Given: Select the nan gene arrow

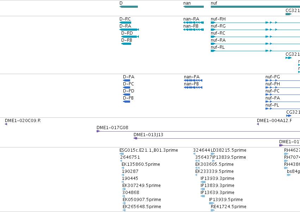Looking at the screenshot, I should (x=194, y=7).
